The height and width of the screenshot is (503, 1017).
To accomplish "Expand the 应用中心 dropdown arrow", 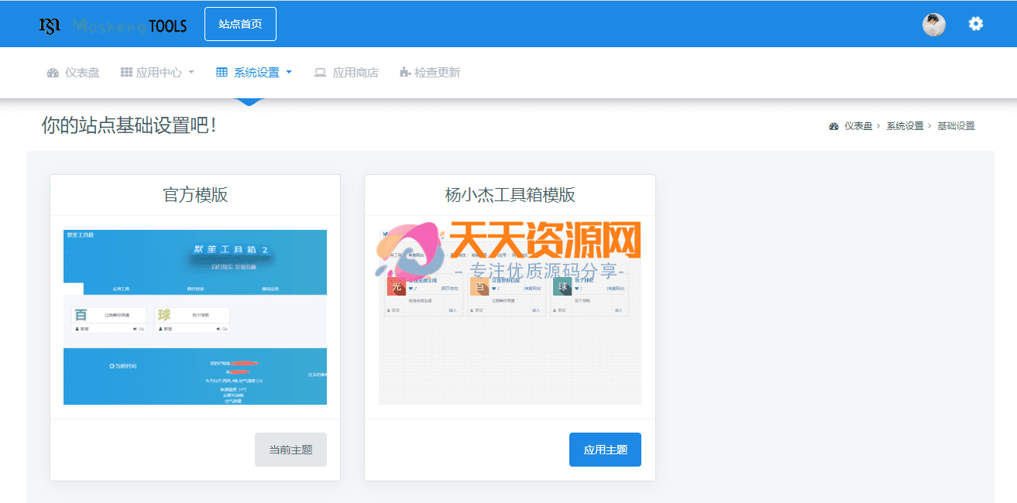I will [x=191, y=73].
